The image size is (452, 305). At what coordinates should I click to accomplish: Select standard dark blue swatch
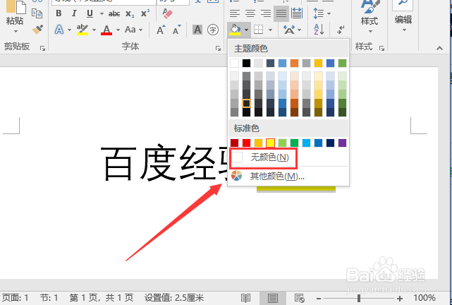click(x=330, y=143)
